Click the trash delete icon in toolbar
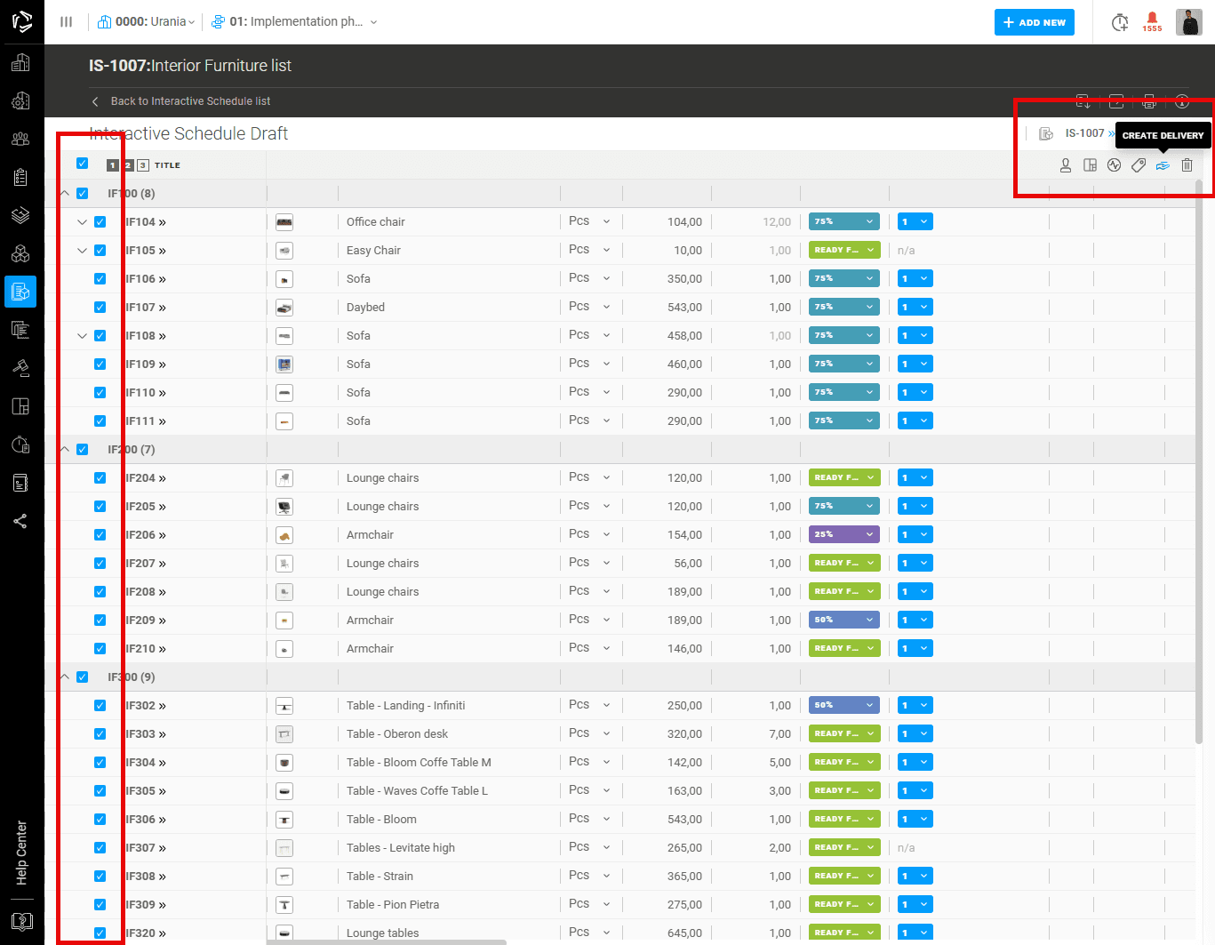Screen dimensions: 1215x945 1187,165
